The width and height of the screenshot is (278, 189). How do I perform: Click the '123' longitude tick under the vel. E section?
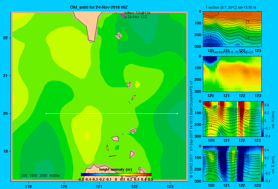click(257, 185)
